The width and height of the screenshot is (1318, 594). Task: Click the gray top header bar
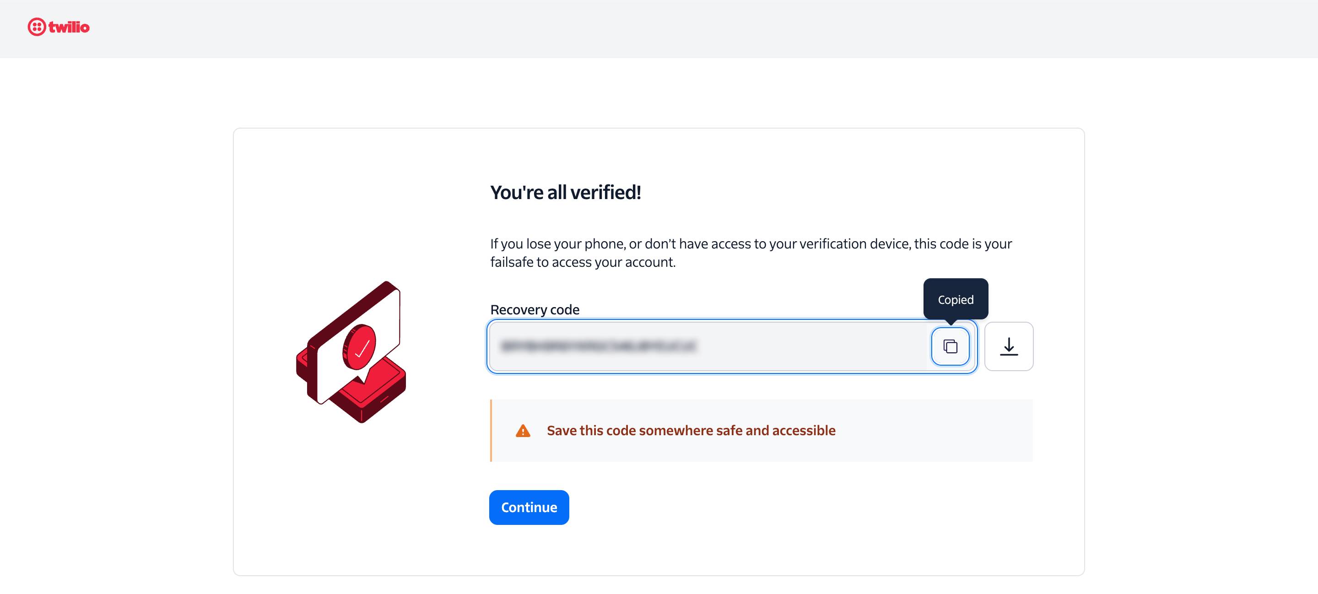[x=659, y=29]
